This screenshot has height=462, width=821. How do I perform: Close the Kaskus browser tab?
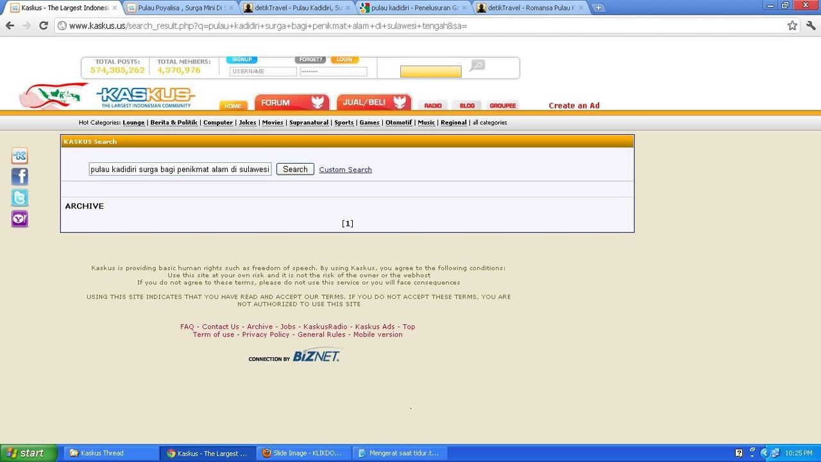tap(115, 8)
